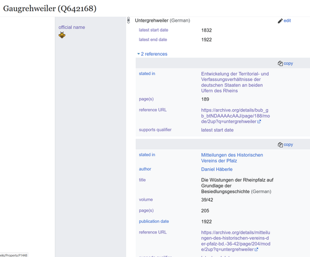This screenshot has height=257, width=310.
Task: Click the pencil edit icon for Untergrehweiler
Action: point(280,21)
